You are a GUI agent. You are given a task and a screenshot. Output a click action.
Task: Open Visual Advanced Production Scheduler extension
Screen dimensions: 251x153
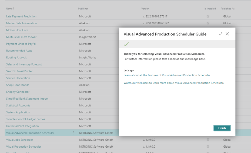(30, 133)
